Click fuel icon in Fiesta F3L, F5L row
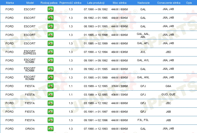This screenshot has height=133, width=197. [x=50, y=120]
